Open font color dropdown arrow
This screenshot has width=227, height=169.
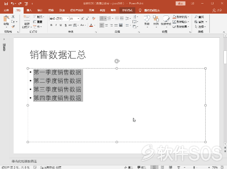click(95, 25)
